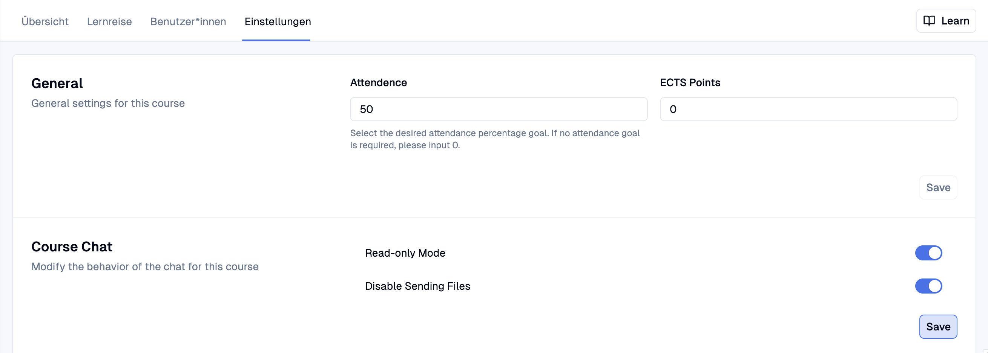Click the Attendence field label
Screen dimensions: 988x353
point(378,82)
